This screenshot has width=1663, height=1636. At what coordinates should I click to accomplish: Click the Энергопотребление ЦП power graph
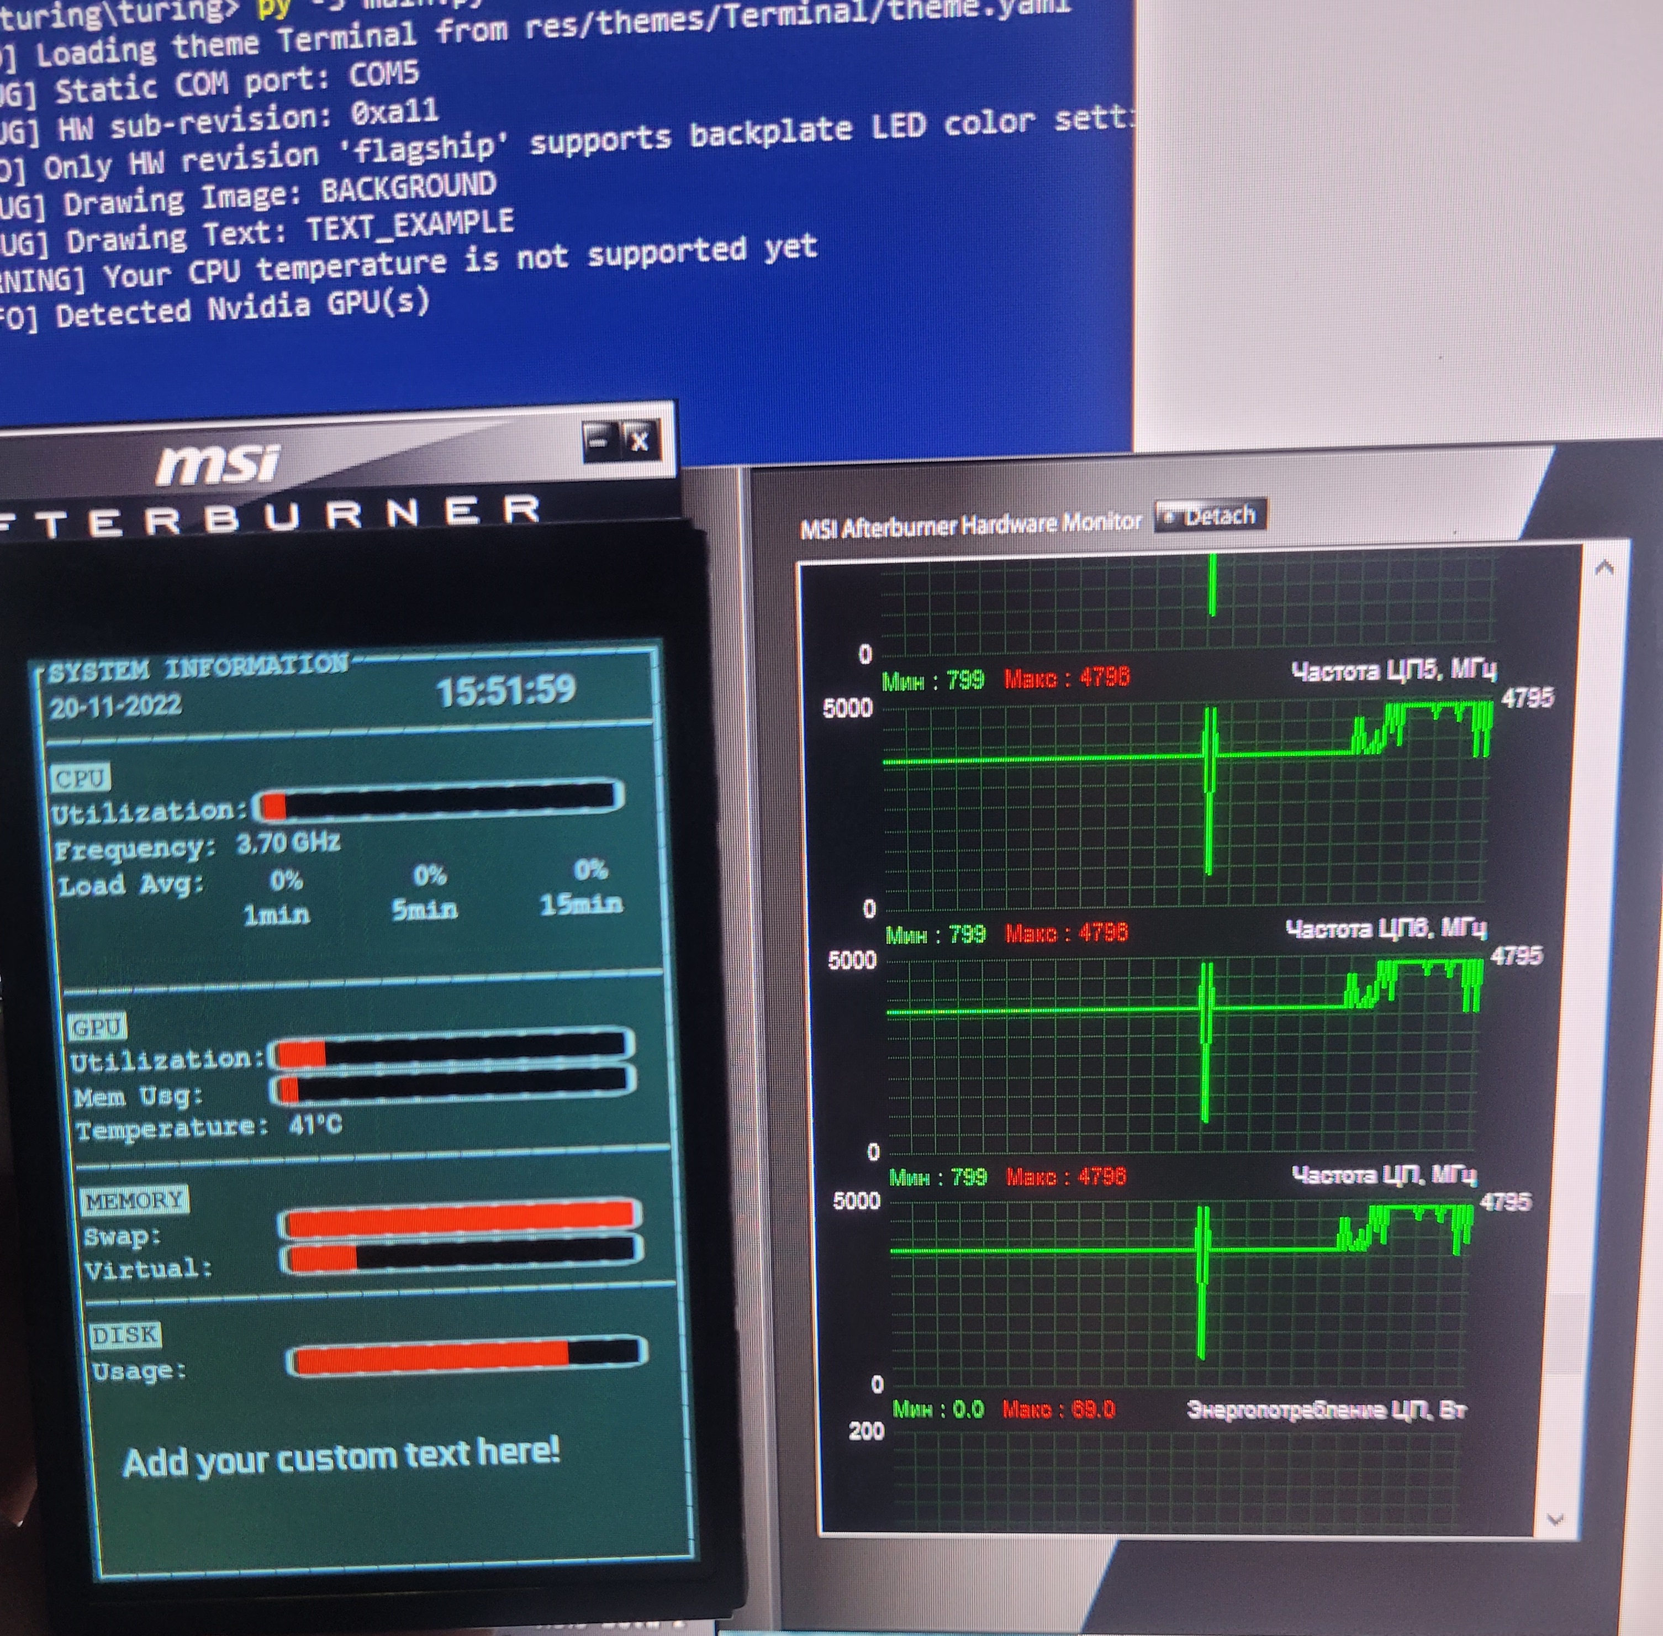coord(1177,1478)
